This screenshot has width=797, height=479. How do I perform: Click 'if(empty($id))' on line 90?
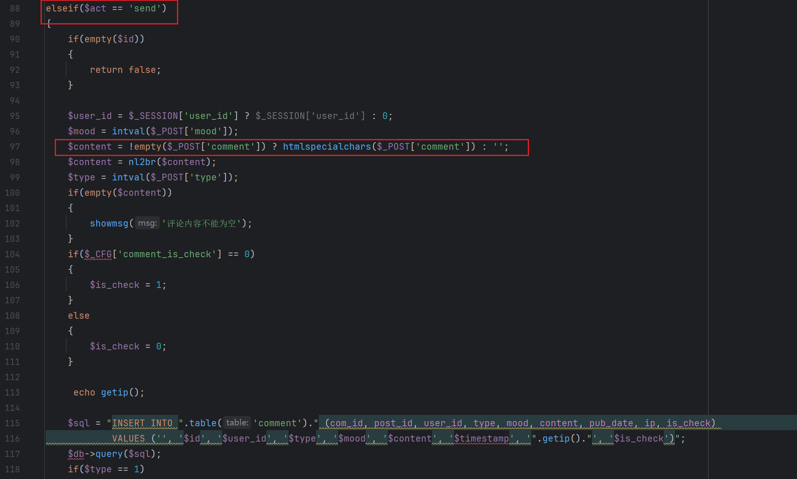click(x=106, y=39)
